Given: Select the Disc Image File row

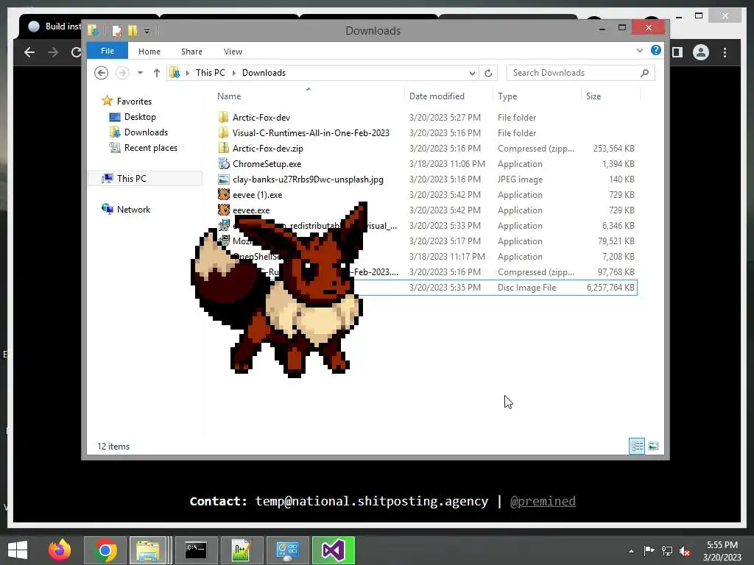Looking at the screenshot, I should tap(426, 288).
